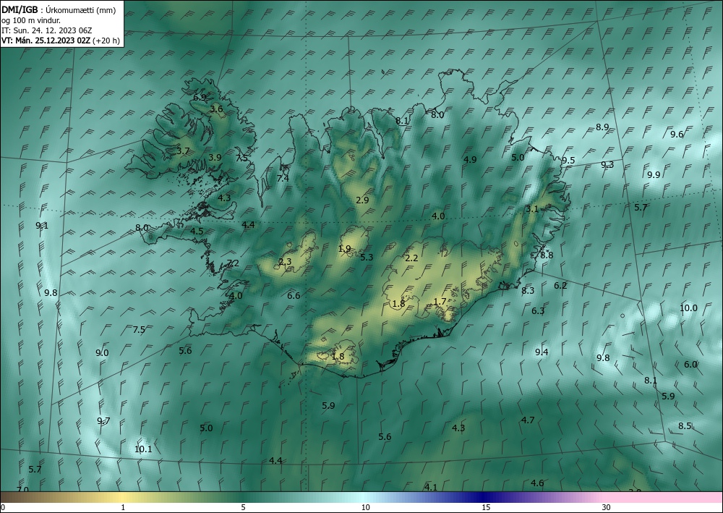Click the map value "4.6"

click(x=537, y=483)
